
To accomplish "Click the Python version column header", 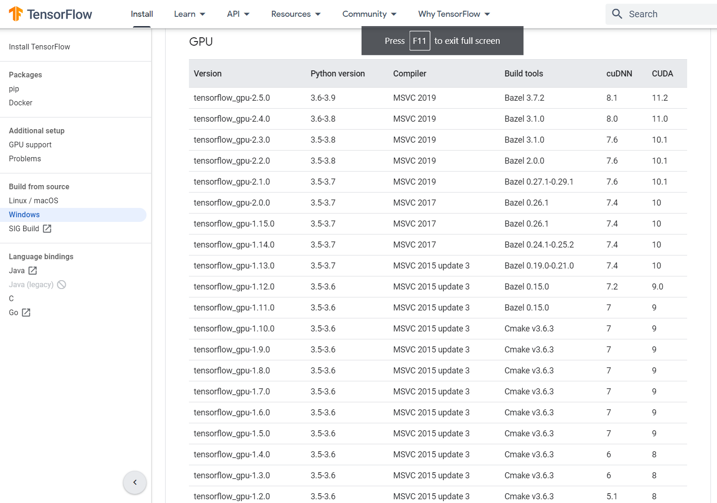I will click(338, 74).
